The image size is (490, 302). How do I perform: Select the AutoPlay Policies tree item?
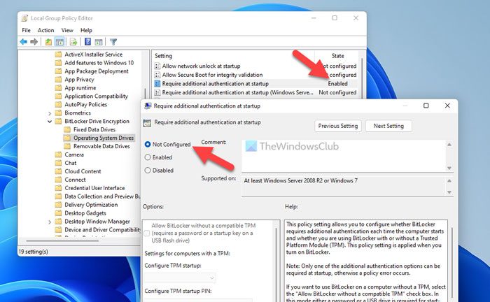click(x=86, y=105)
